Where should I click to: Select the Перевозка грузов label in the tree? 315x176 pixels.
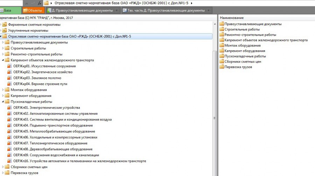pyautogui.click(x=24, y=173)
